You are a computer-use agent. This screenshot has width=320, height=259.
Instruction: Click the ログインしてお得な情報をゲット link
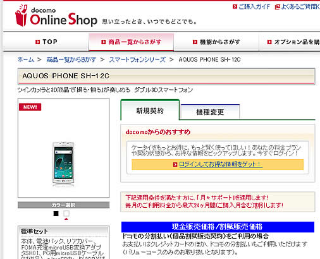(221, 164)
